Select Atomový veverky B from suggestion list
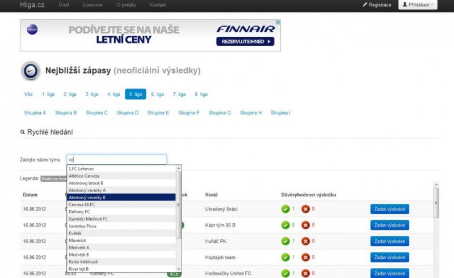Screen dimensions: 454x278 121,198
